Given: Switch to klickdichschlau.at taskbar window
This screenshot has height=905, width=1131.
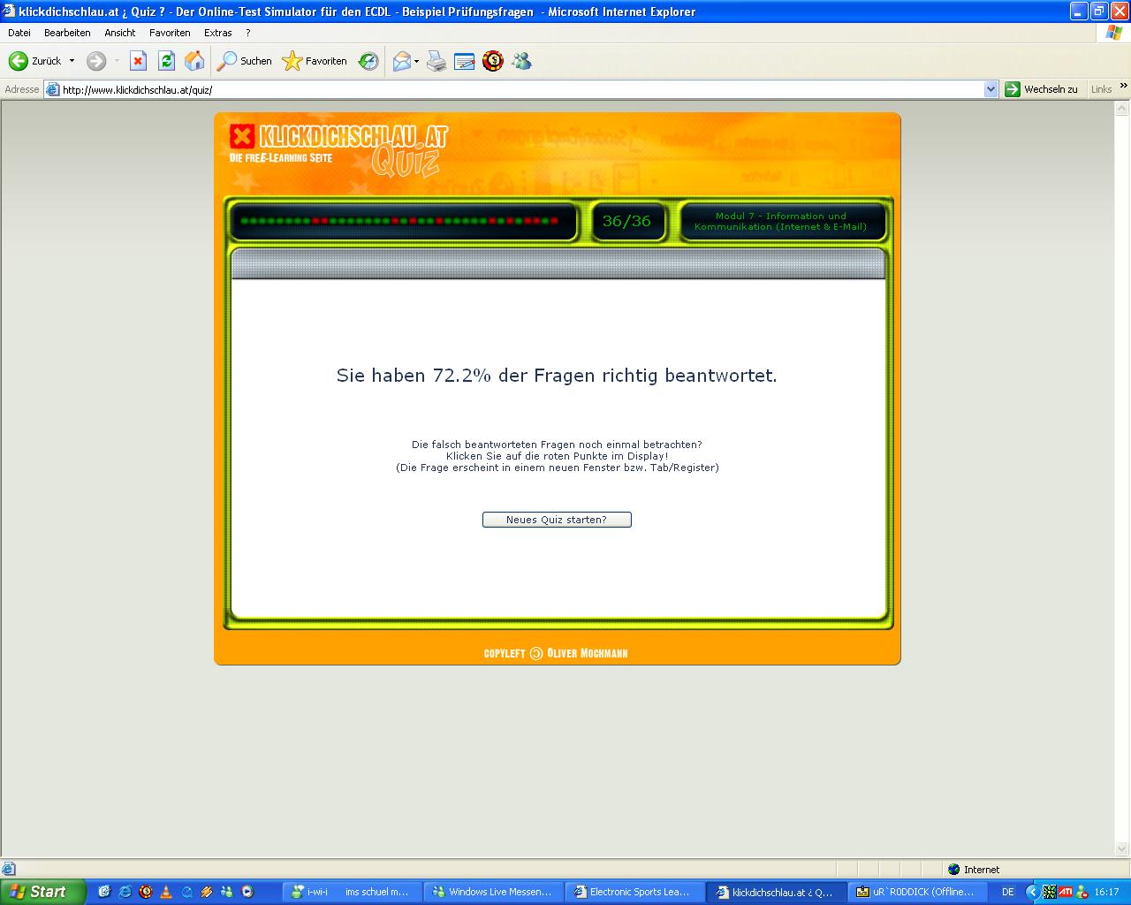Looking at the screenshot, I should point(776,892).
